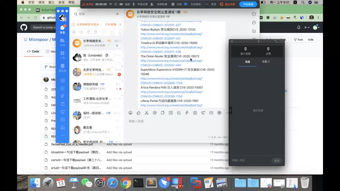The image size is (340, 191).
Task: Open chat history clock icon in chat header
Action: (254, 23)
